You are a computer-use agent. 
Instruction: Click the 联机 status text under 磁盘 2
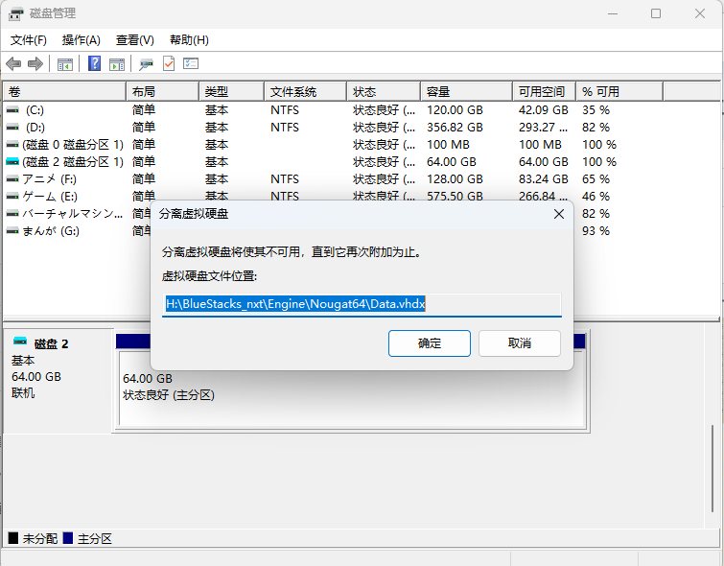coord(23,393)
